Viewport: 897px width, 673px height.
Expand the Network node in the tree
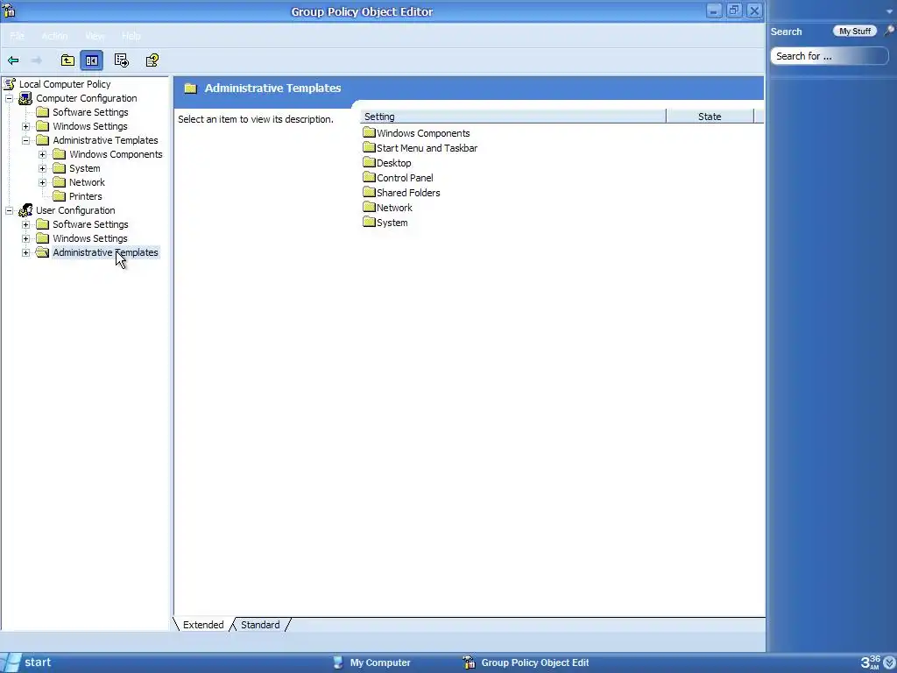(x=42, y=182)
